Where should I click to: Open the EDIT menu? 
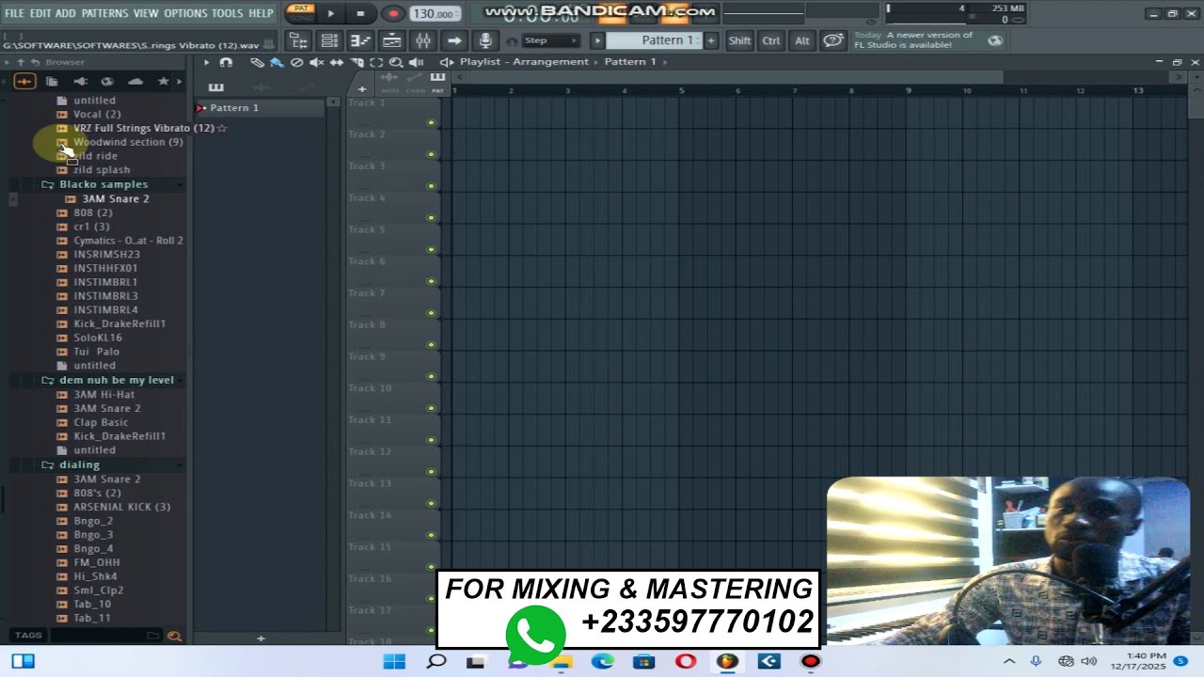[x=40, y=13]
